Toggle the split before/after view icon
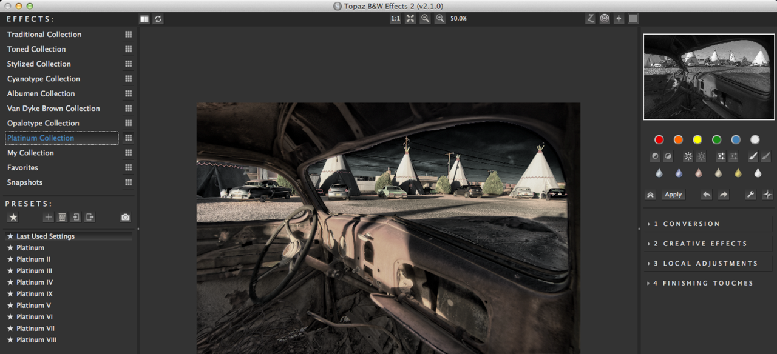 point(144,19)
